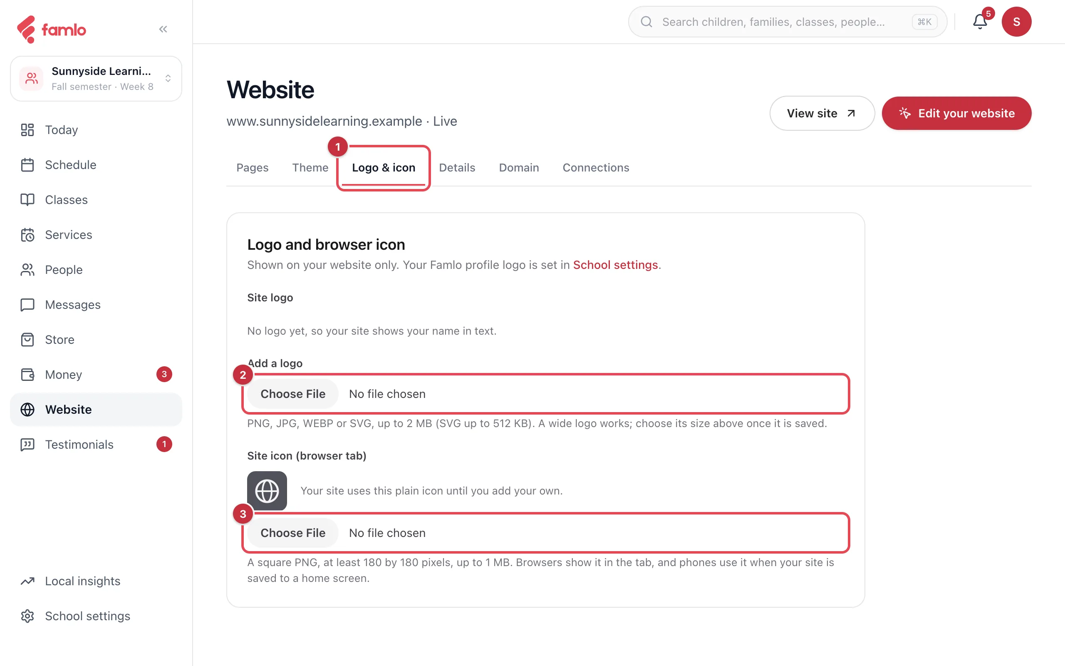This screenshot has width=1065, height=666.
Task: Open Website in the sidebar
Action: (96, 409)
